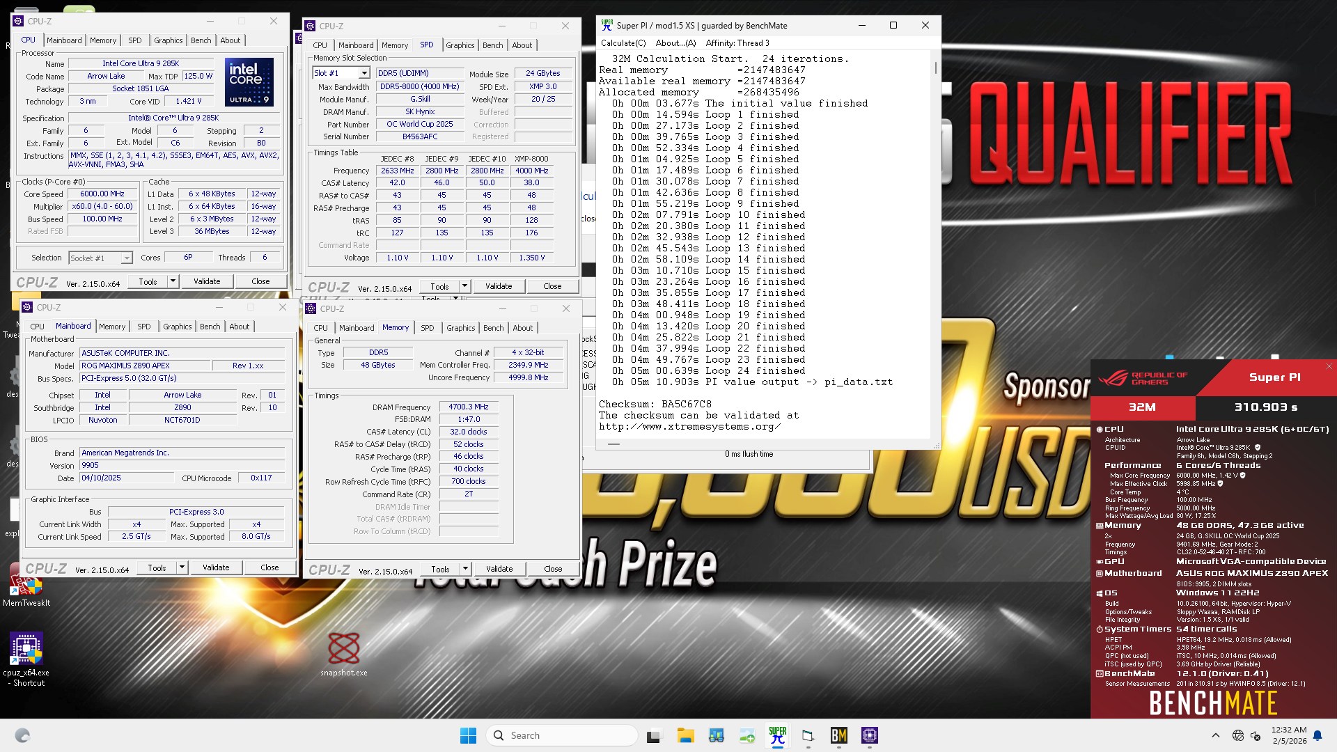The height and width of the screenshot is (752, 1337).
Task: Open File Explorer from the taskbar
Action: (685, 735)
